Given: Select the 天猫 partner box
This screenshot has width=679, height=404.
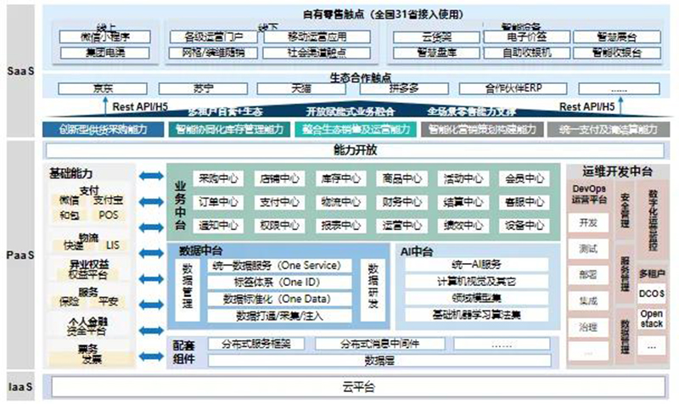Looking at the screenshot, I should tap(301, 89).
